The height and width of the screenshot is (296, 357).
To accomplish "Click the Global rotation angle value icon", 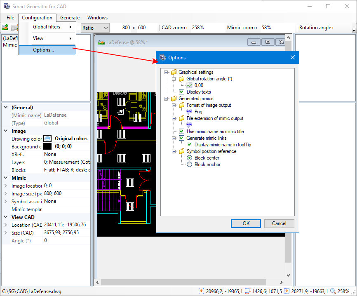I will [x=189, y=85].
